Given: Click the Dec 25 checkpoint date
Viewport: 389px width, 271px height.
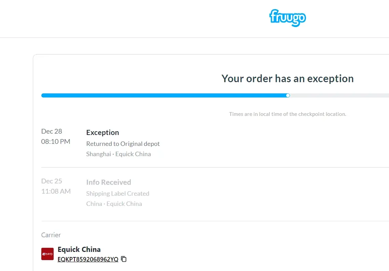Looking at the screenshot, I should (52, 181).
